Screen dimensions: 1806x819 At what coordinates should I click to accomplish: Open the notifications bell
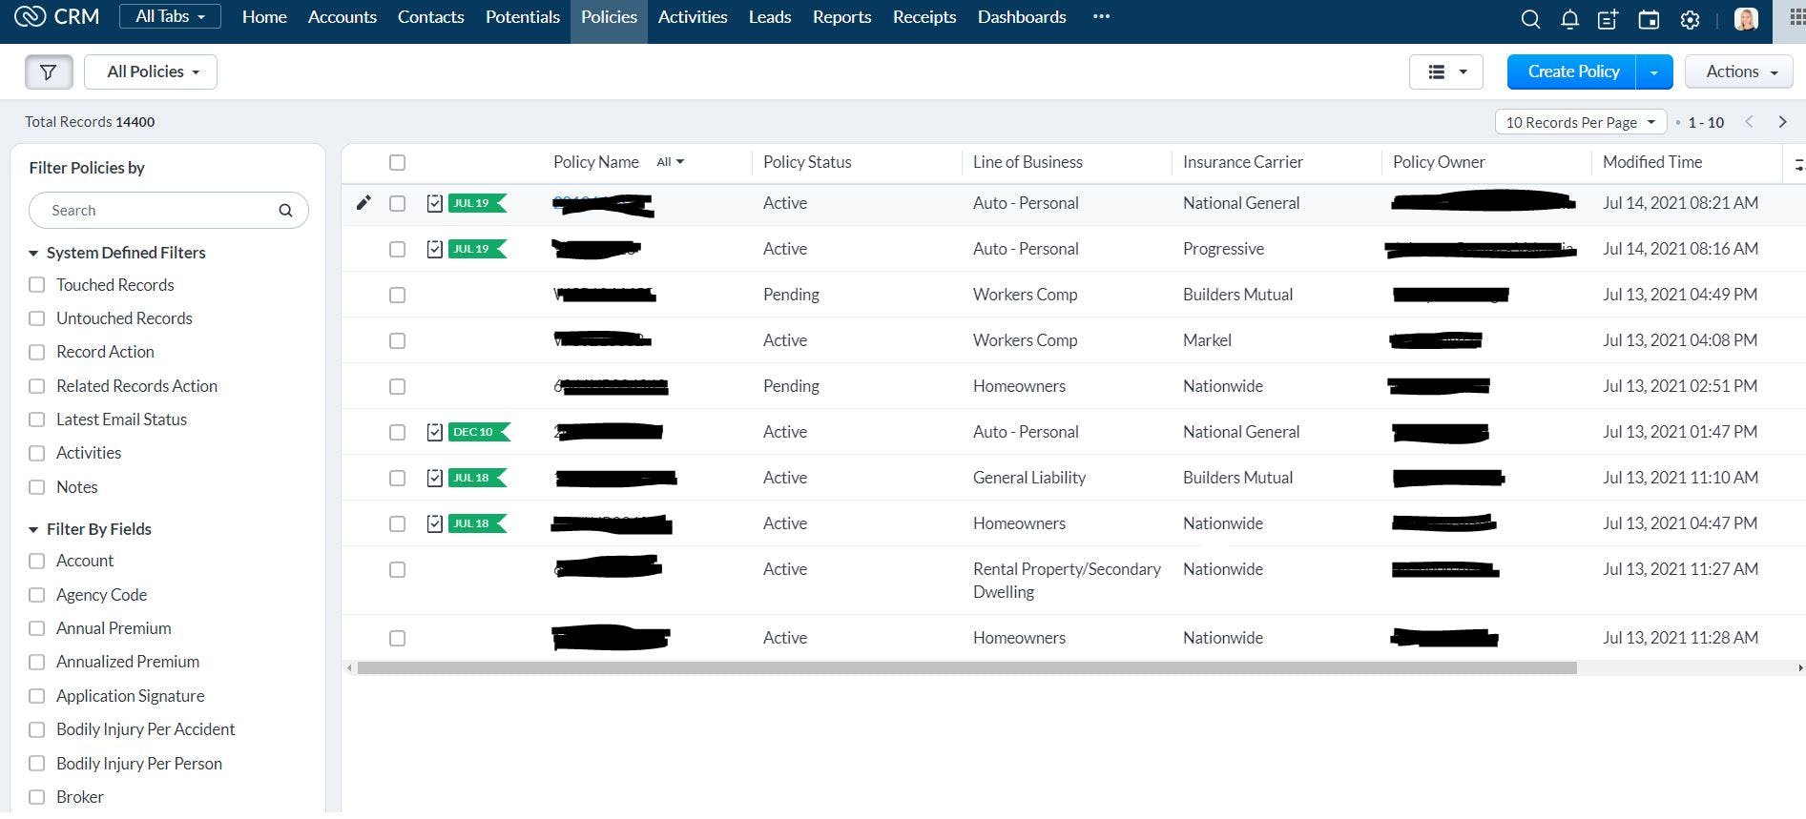point(1569,19)
